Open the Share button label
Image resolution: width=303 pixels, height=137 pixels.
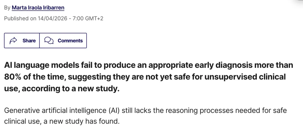pos(29,41)
